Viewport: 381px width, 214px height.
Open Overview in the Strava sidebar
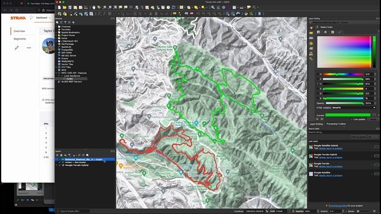19,31
